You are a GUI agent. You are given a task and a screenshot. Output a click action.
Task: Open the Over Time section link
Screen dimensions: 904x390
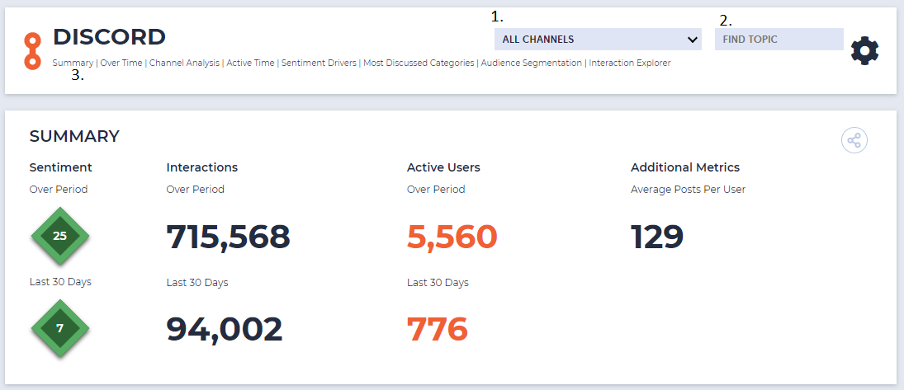coord(121,63)
